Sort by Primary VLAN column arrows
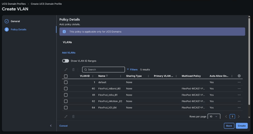 176,76
